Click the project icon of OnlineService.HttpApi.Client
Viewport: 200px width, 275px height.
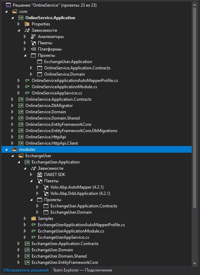(21, 143)
